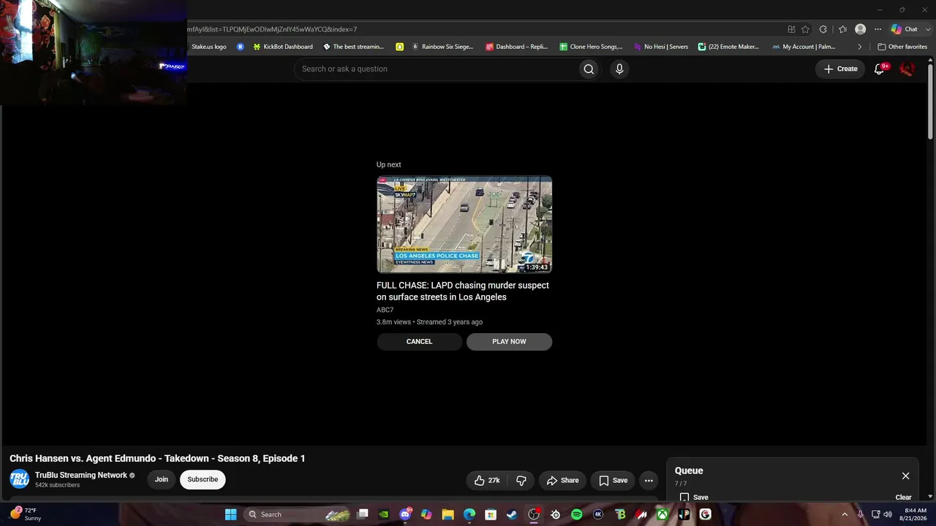Open the TruBlu channel avatar
Viewport: 936px width, 526px height.
pyautogui.click(x=20, y=479)
